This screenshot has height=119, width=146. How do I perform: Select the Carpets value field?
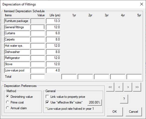pyautogui.click(x=38, y=39)
